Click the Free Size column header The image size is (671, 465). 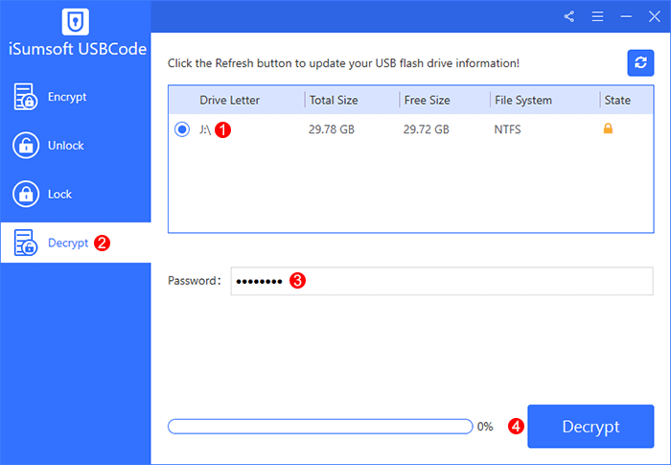(x=427, y=101)
